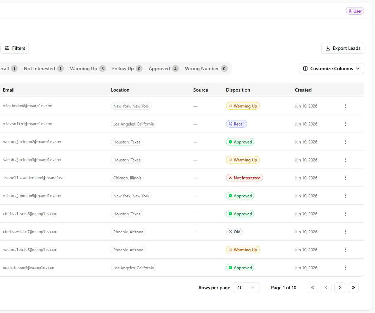Open row actions for mia.smith1@example.com
Screen dimensions: 375x313
[345, 124]
